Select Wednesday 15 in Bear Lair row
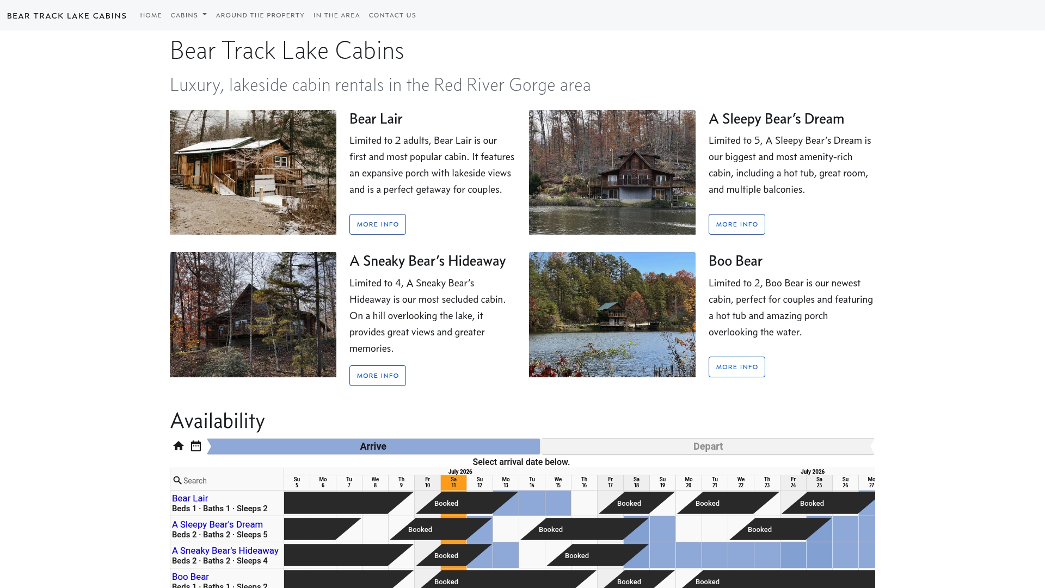 (x=558, y=503)
